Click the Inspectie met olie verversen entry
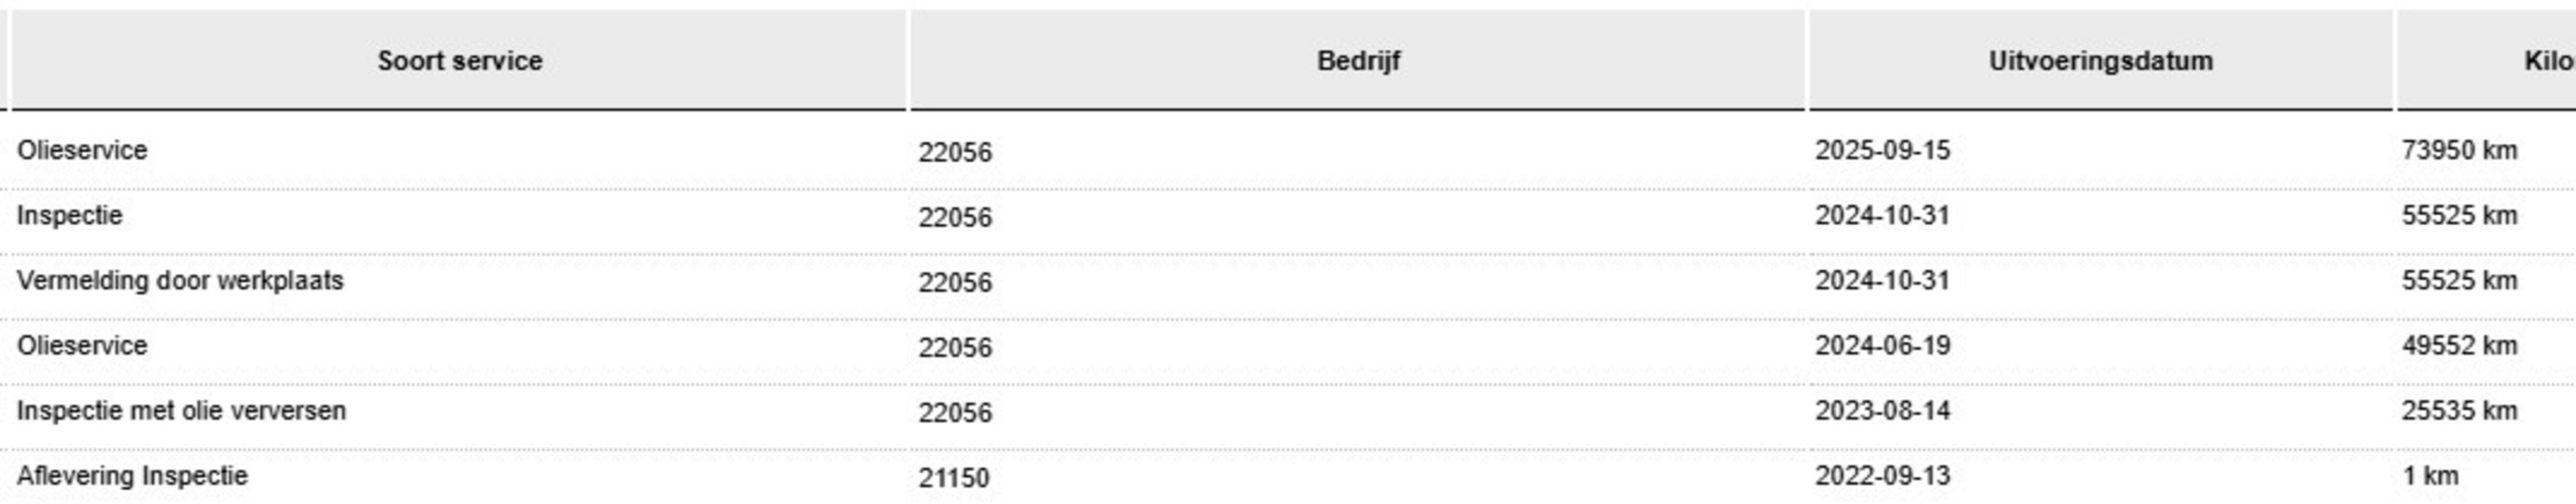 pos(181,411)
